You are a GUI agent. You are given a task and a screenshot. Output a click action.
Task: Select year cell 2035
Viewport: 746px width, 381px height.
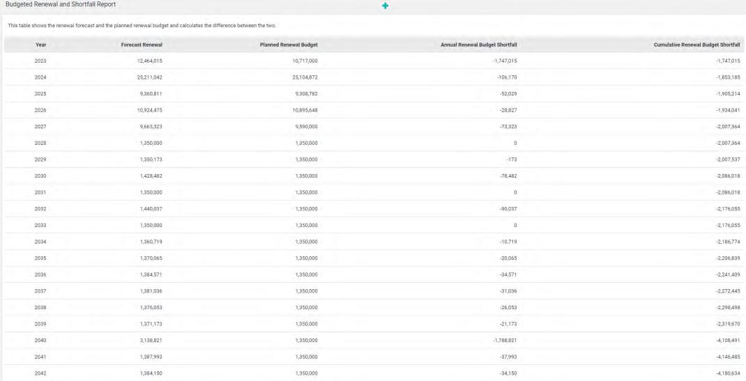(40, 258)
